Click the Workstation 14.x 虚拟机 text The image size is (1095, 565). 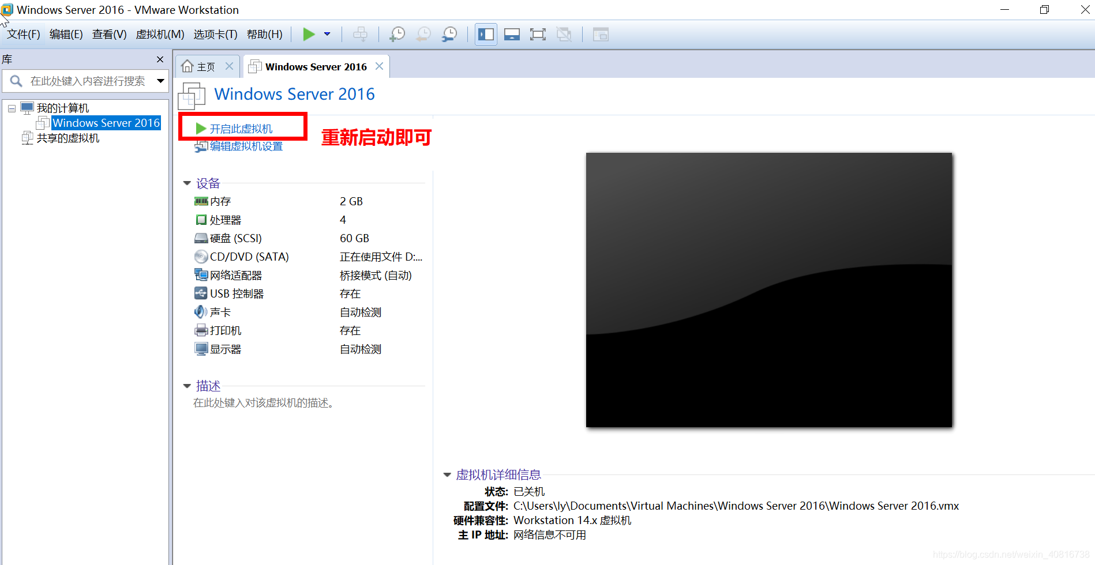point(572,521)
